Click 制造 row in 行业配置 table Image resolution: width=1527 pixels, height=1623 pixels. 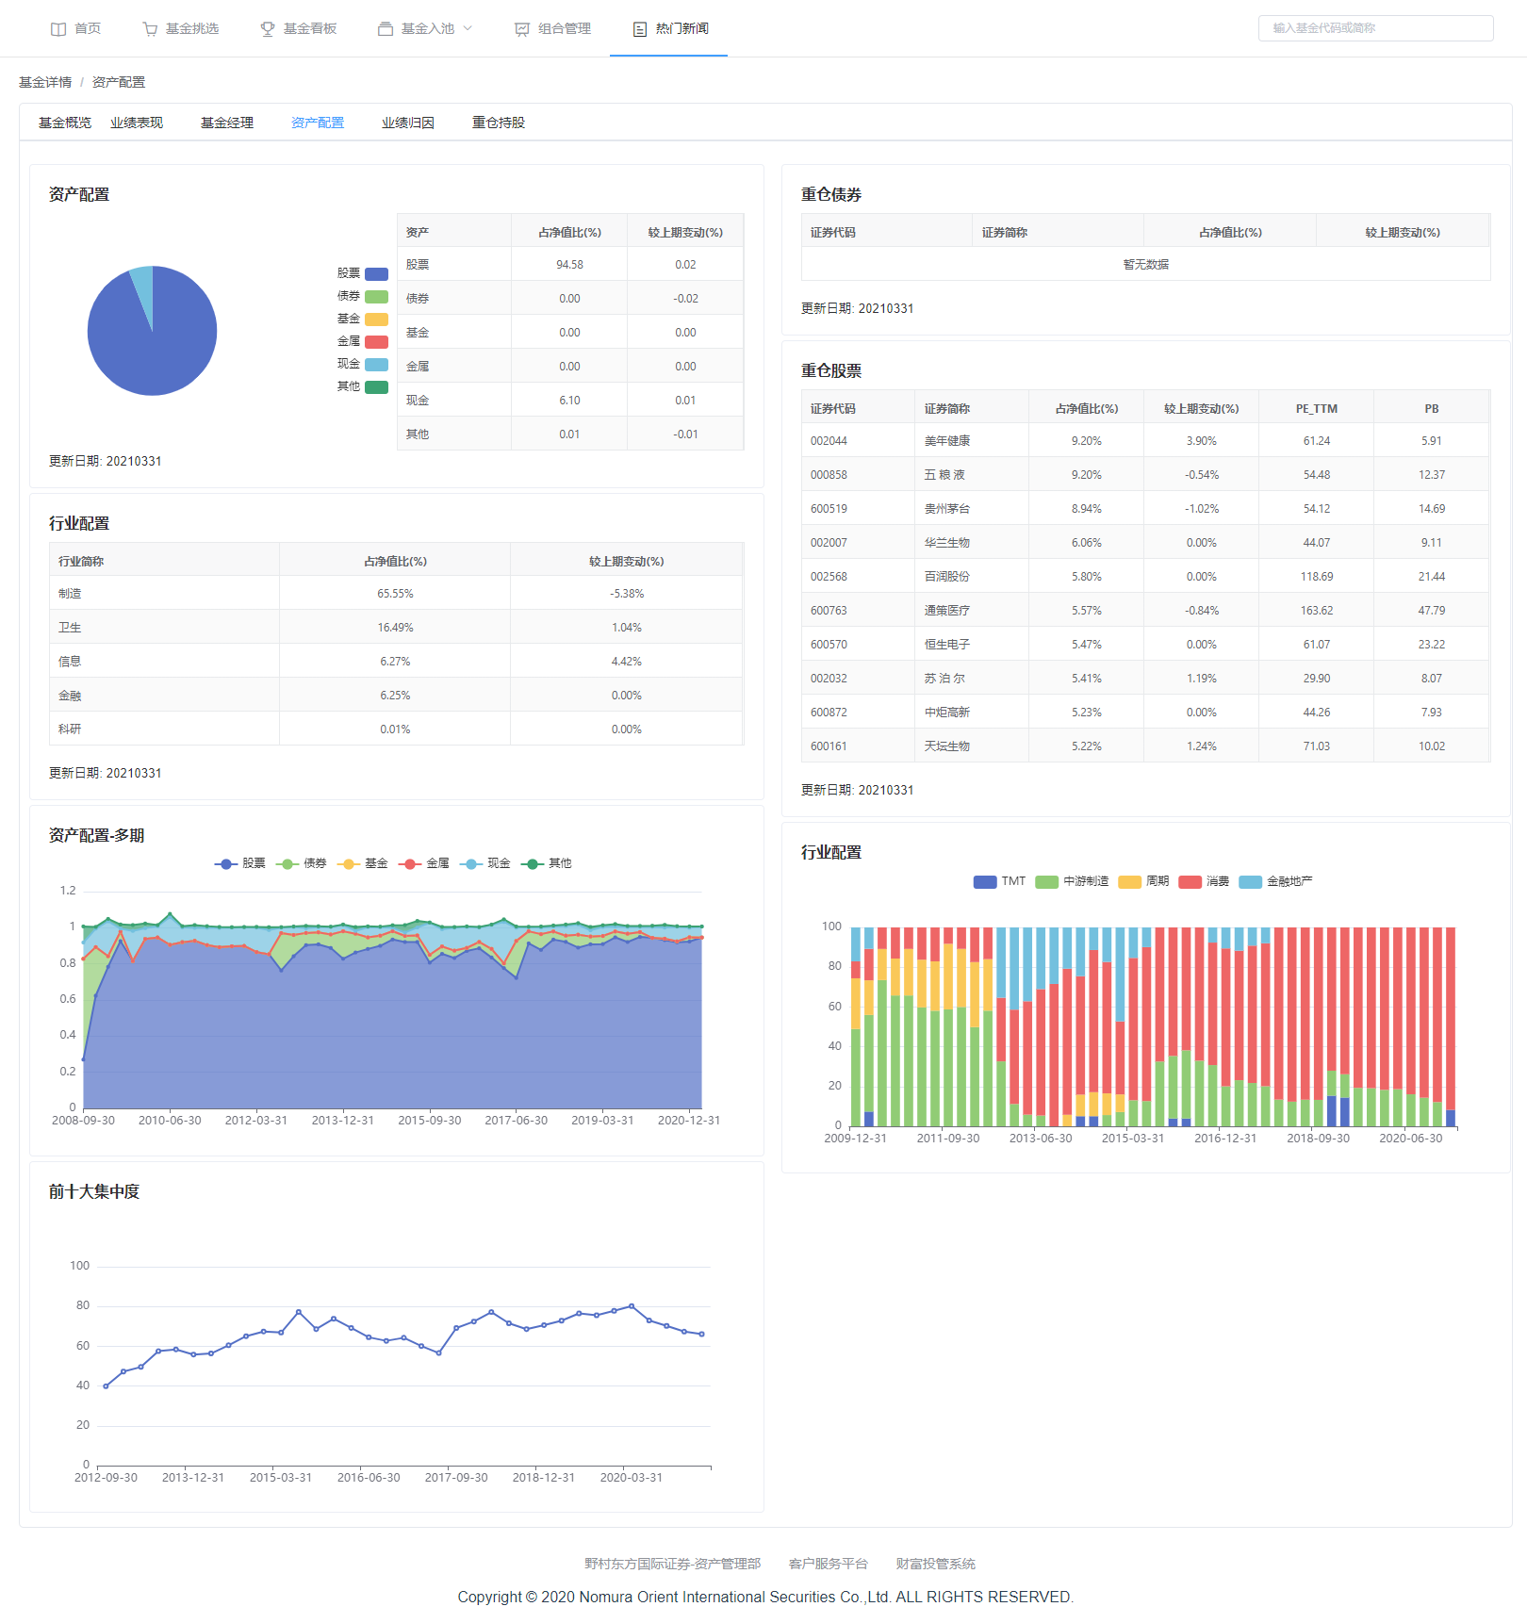[396, 594]
